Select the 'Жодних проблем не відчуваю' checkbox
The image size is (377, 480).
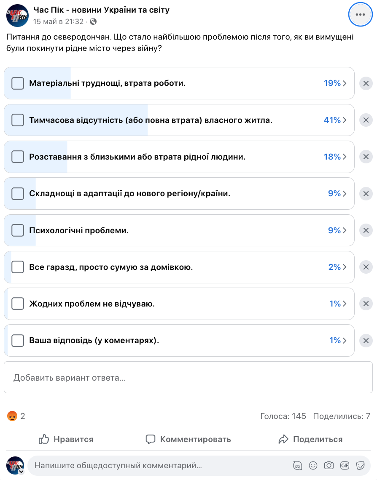click(18, 304)
